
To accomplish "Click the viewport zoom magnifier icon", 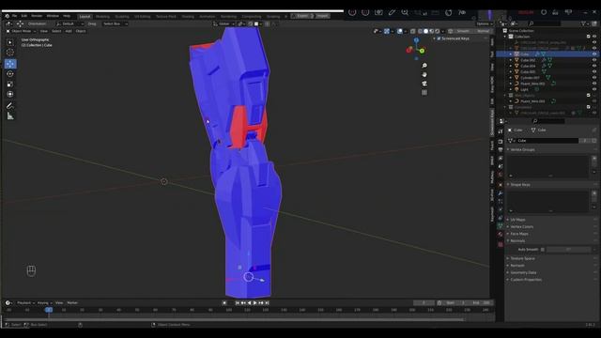I will (424, 66).
